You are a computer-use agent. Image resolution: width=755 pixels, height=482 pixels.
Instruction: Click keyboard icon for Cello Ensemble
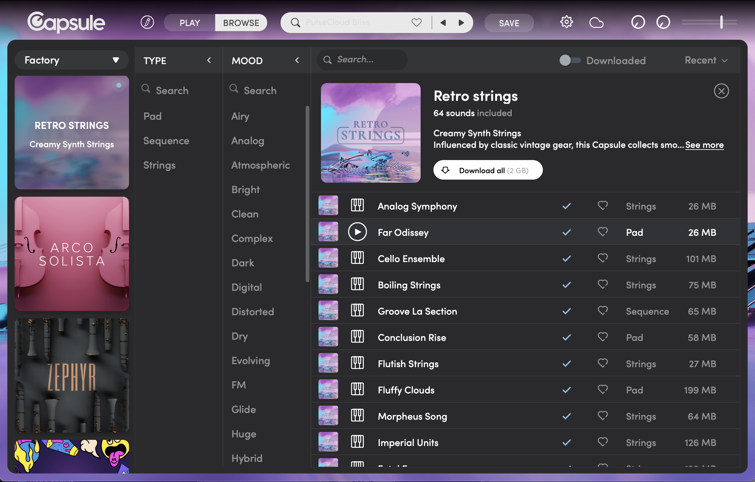point(357,258)
